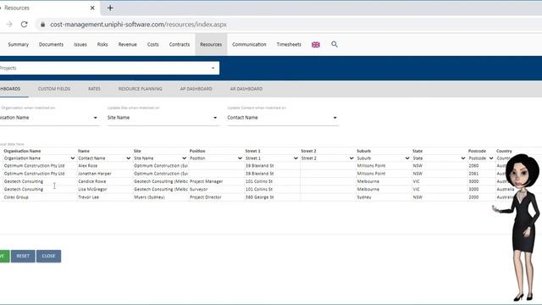Switch to the Rates tab

pyautogui.click(x=94, y=89)
